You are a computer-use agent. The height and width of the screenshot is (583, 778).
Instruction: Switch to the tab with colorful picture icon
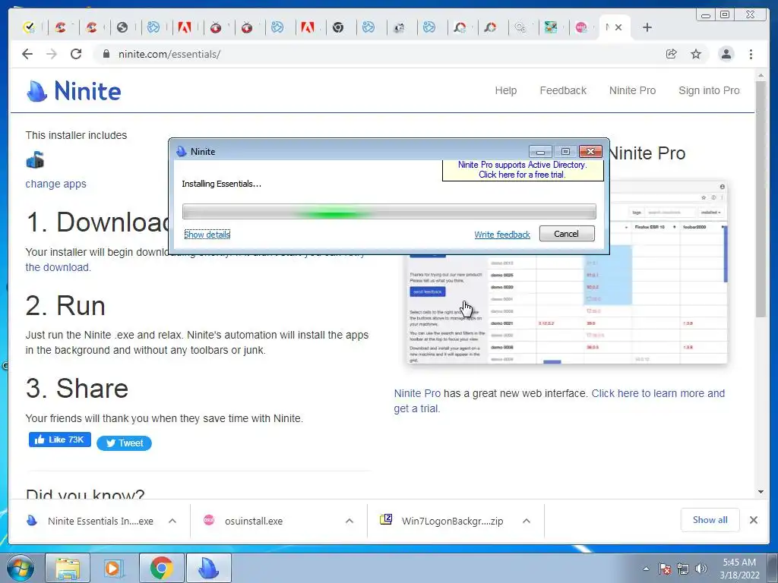551,27
